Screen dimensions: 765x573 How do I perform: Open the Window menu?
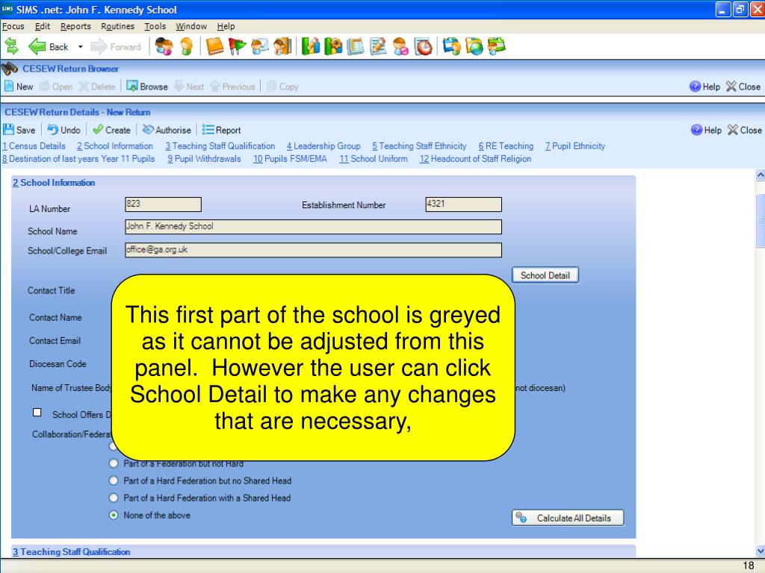tap(191, 26)
